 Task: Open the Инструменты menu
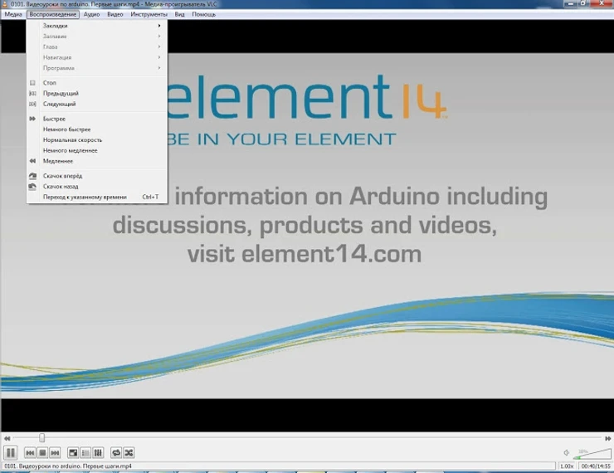149,14
